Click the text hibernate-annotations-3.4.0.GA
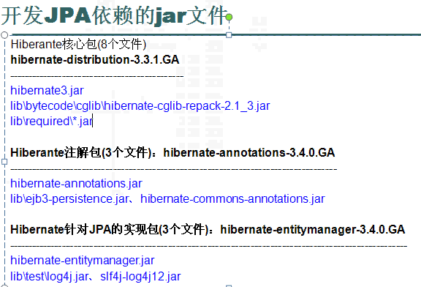The image size is (421, 287). (x=249, y=152)
